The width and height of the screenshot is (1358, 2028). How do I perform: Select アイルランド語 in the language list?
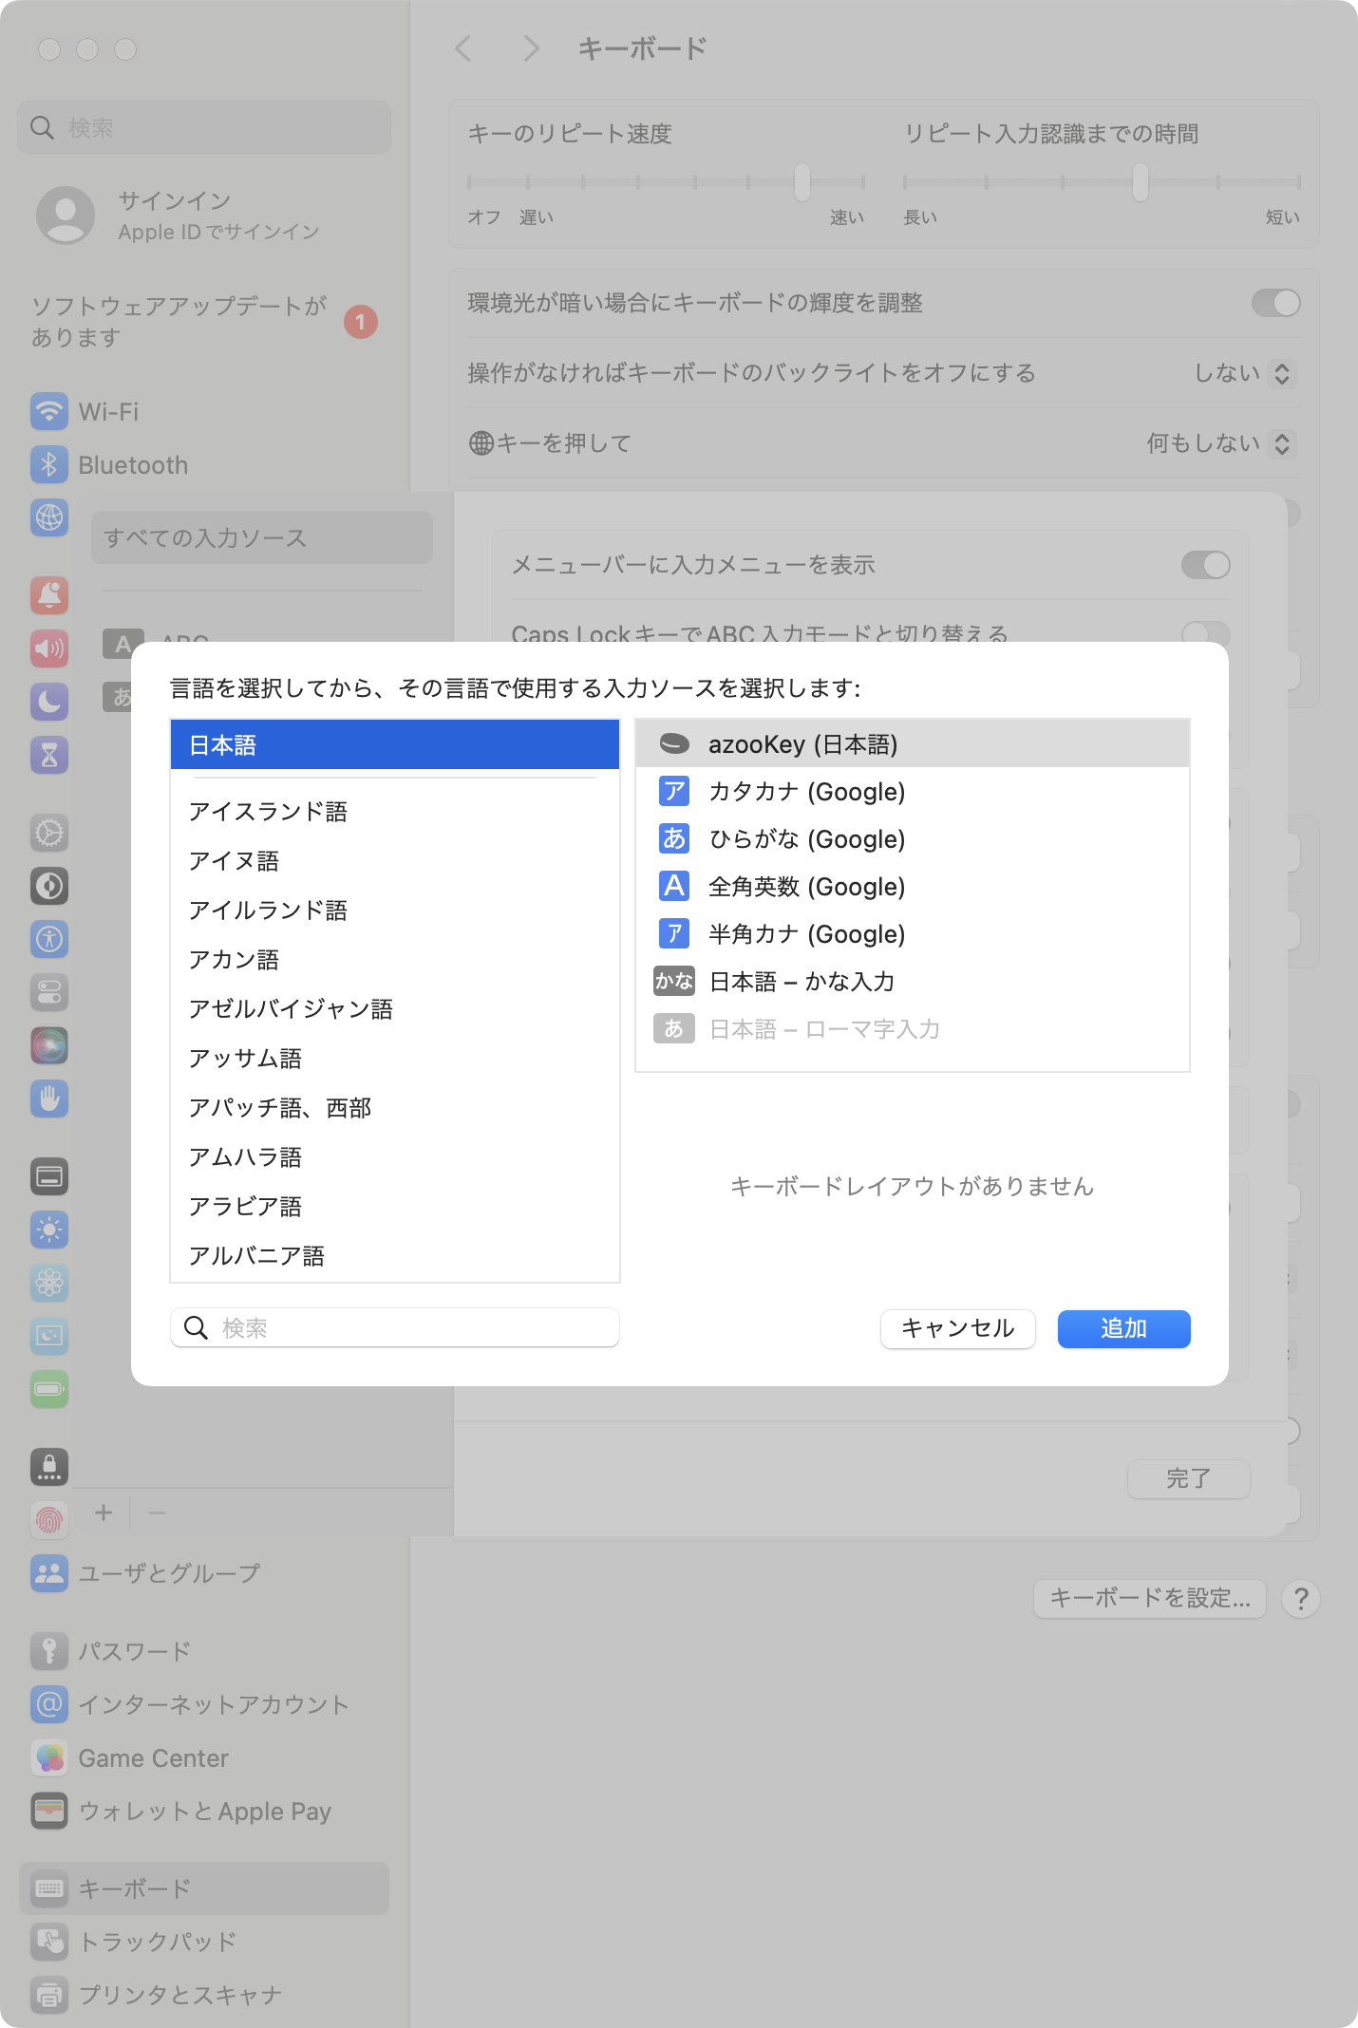coord(395,911)
